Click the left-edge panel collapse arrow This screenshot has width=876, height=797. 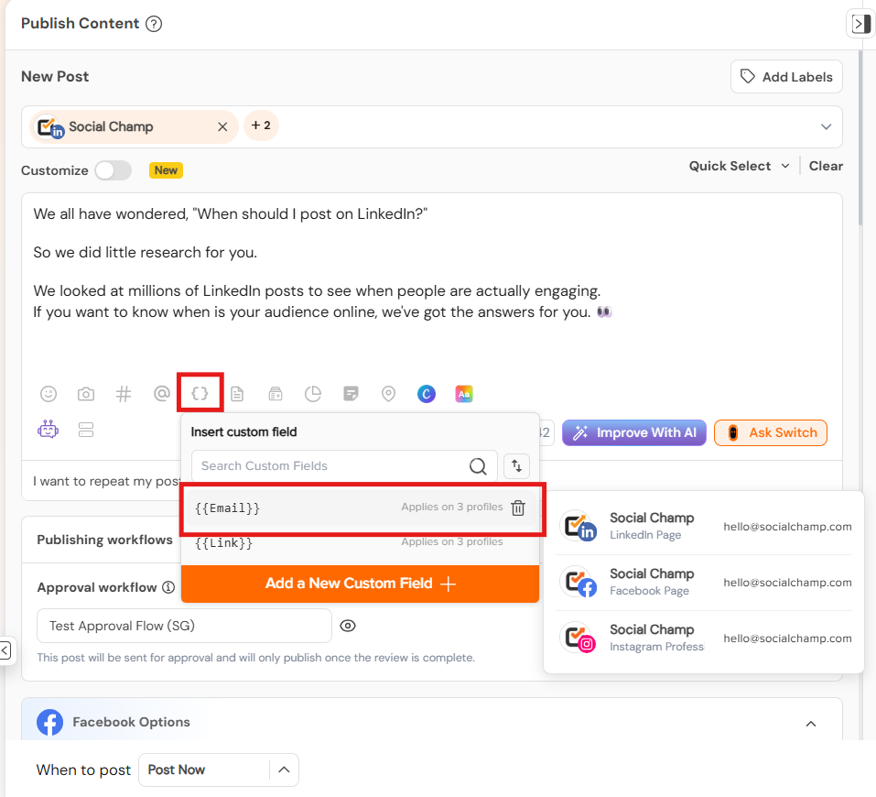click(x=5, y=650)
